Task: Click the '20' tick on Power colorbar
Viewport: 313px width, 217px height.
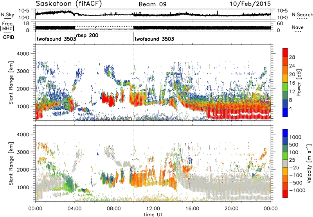Action: click(x=292, y=74)
